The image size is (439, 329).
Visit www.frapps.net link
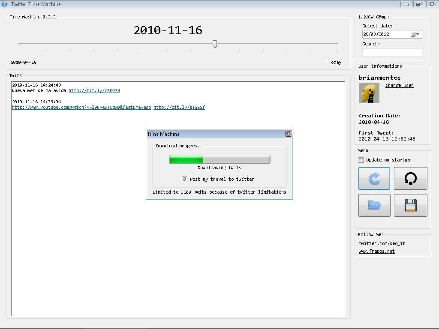376,251
